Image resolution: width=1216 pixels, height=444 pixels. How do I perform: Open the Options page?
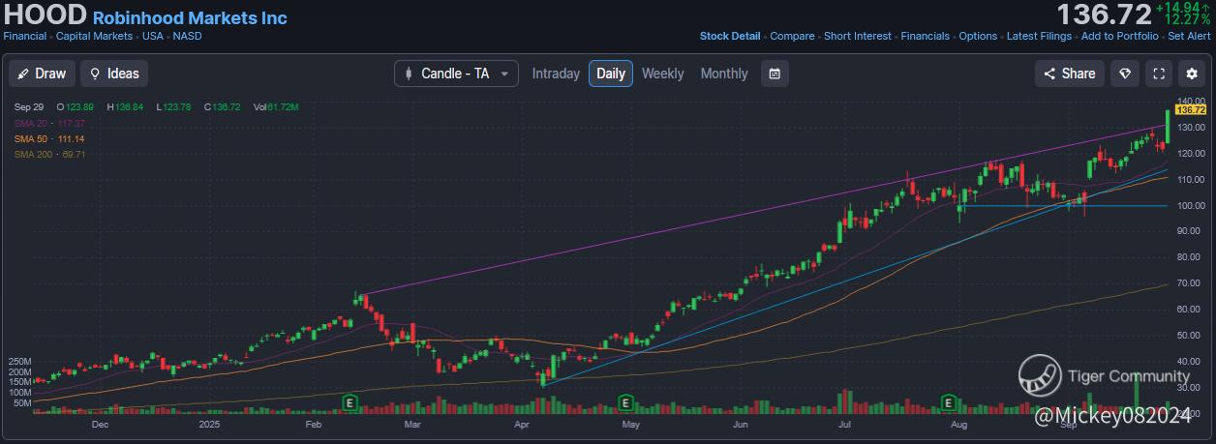[x=978, y=37]
